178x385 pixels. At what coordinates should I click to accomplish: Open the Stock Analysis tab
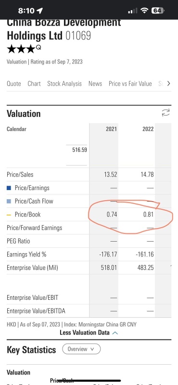click(x=64, y=84)
